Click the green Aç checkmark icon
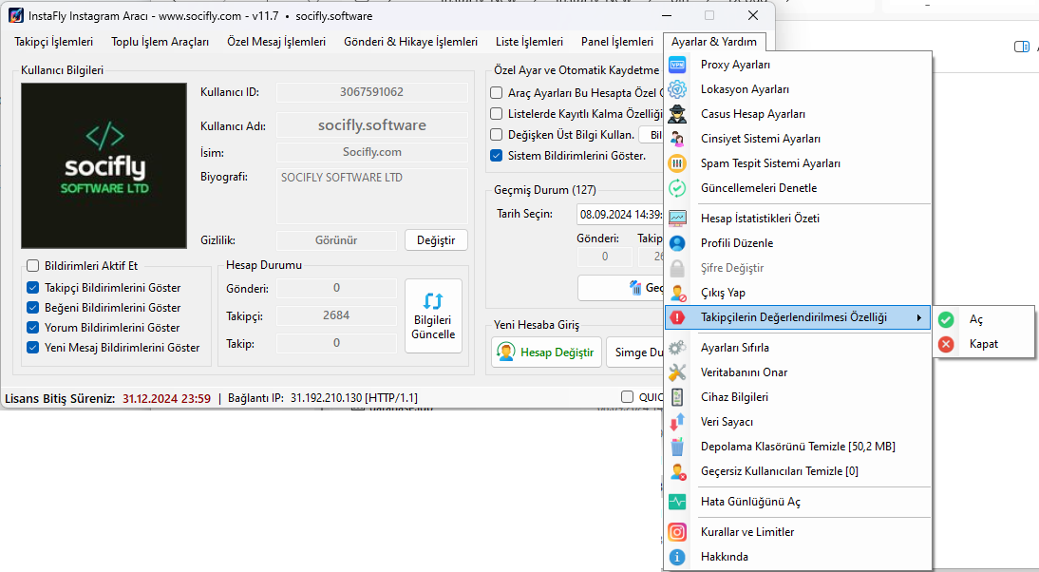 pyautogui.click(x=946, y=320)
